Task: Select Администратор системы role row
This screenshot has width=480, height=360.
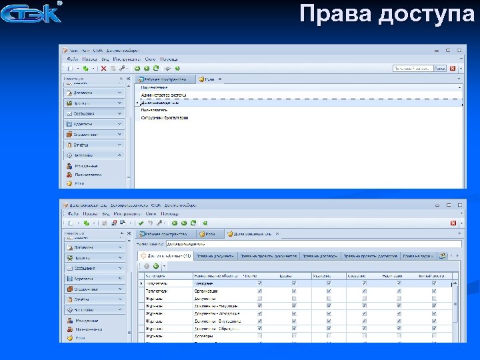Action: click(301, 95)
